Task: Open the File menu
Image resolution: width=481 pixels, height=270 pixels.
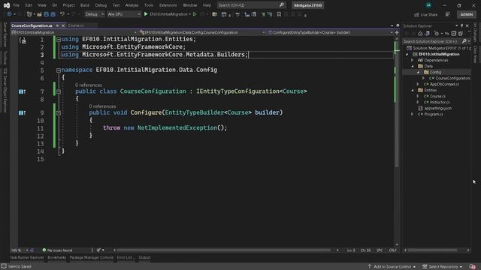Action: 17,5
